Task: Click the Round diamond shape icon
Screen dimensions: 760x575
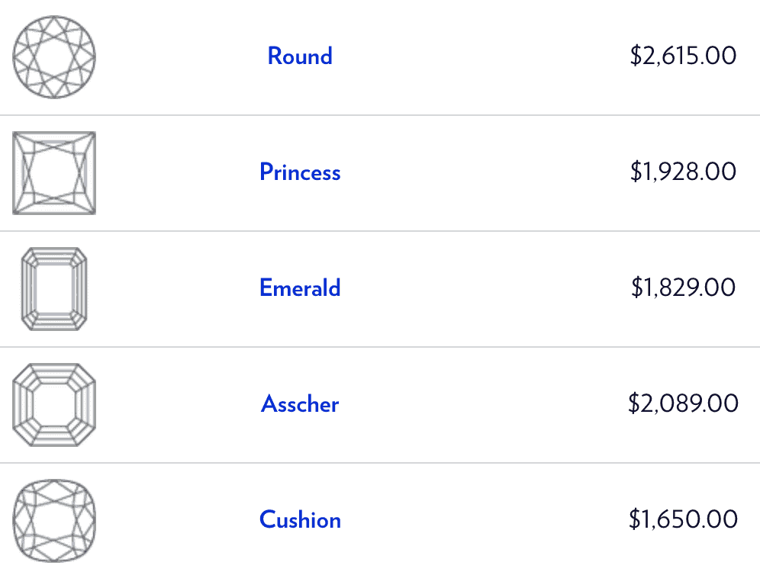Action: (x=55, y=56)
